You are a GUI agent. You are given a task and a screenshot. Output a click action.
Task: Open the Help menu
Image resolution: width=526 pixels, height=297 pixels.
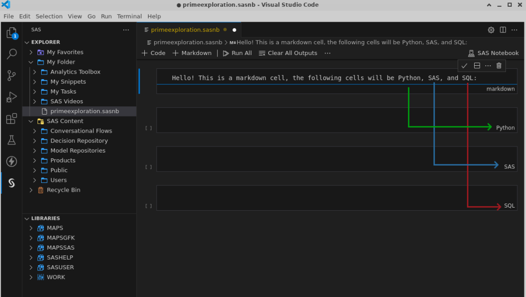point(154,16)
